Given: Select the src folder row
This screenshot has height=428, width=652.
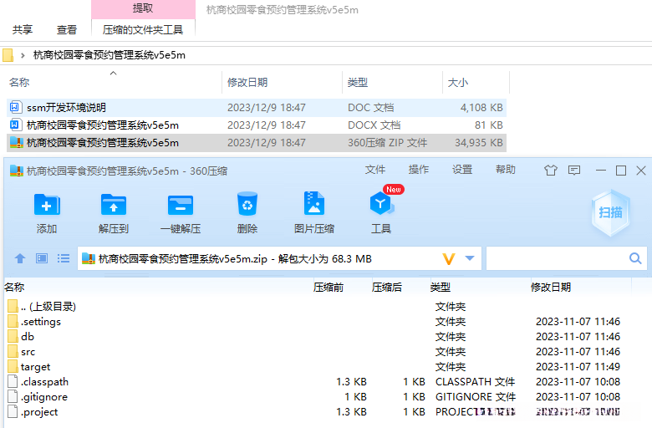Looking at the screenshot, I should (318, 351).
